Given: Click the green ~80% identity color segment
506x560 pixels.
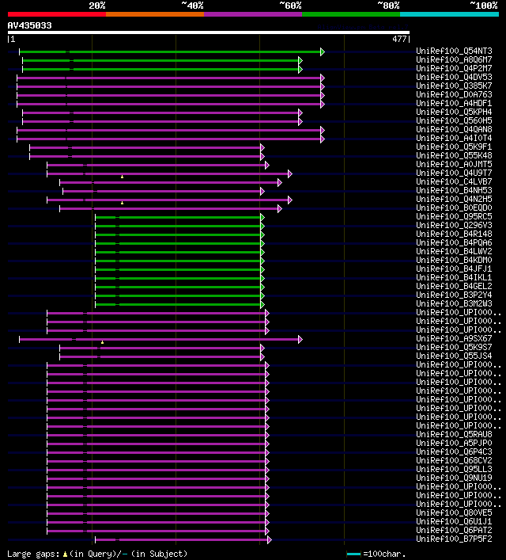Looking at the screenshot, I should (x=351, y=14).
